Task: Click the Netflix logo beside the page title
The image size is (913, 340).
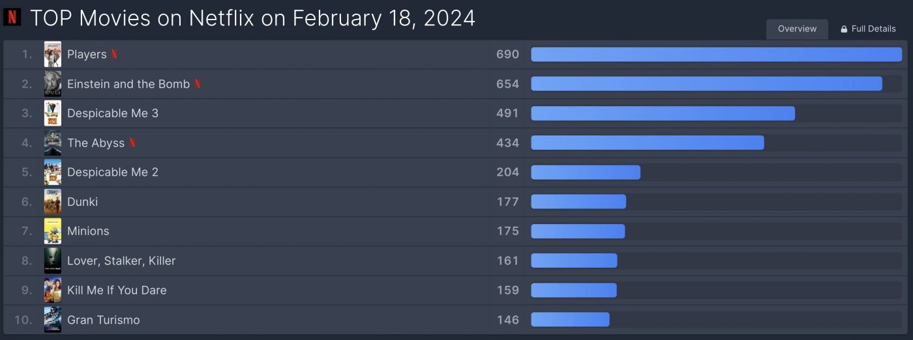Action: (x=12, y=17)
